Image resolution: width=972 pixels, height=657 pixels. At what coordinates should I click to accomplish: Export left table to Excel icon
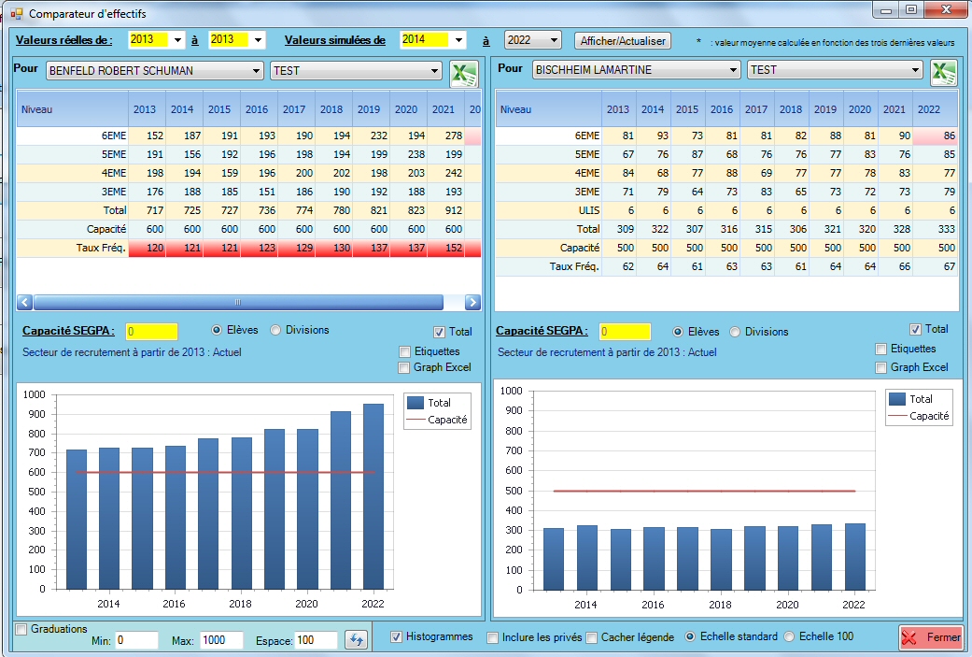point(464,74)
